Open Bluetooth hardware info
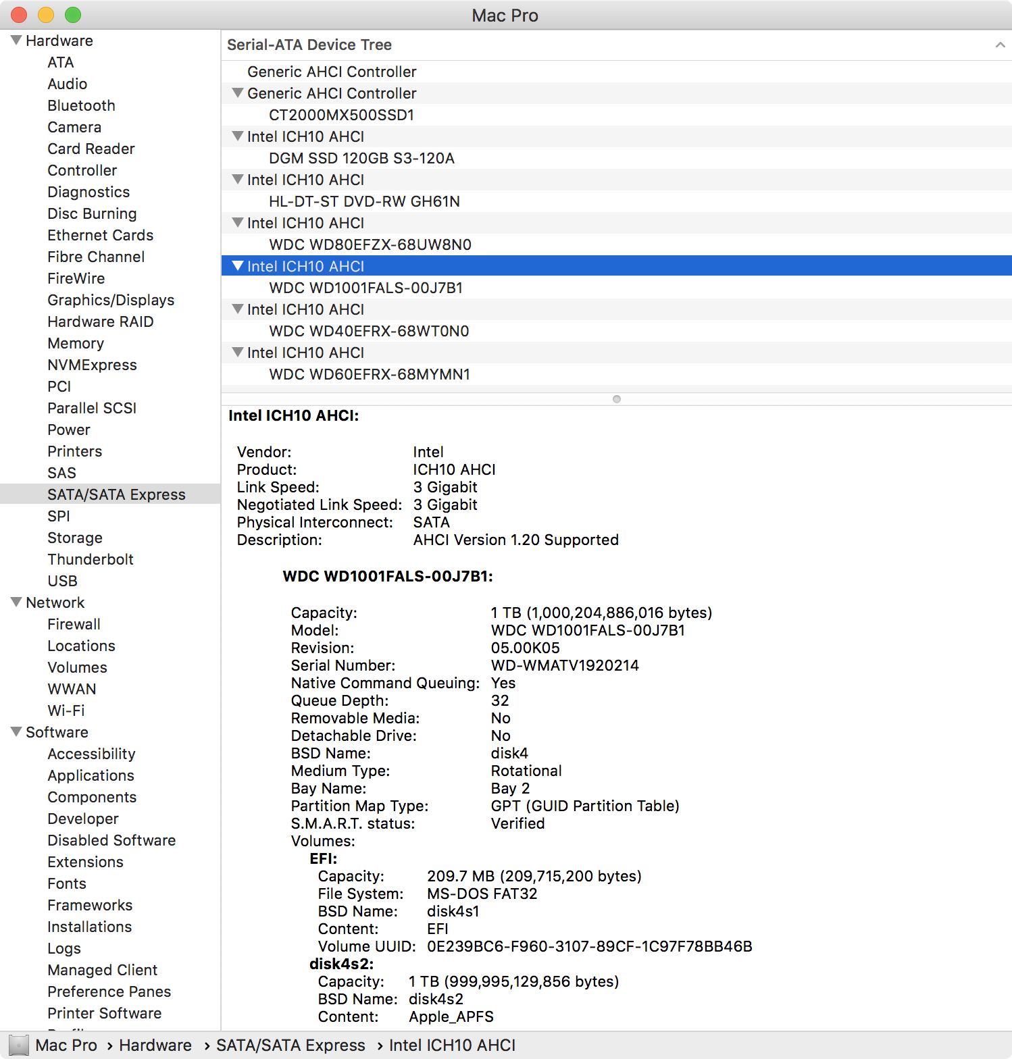 click(x=82, y=105)
